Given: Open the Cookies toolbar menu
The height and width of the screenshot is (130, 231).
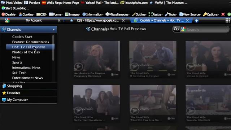Looking at the screenshot, I should 26,14.
